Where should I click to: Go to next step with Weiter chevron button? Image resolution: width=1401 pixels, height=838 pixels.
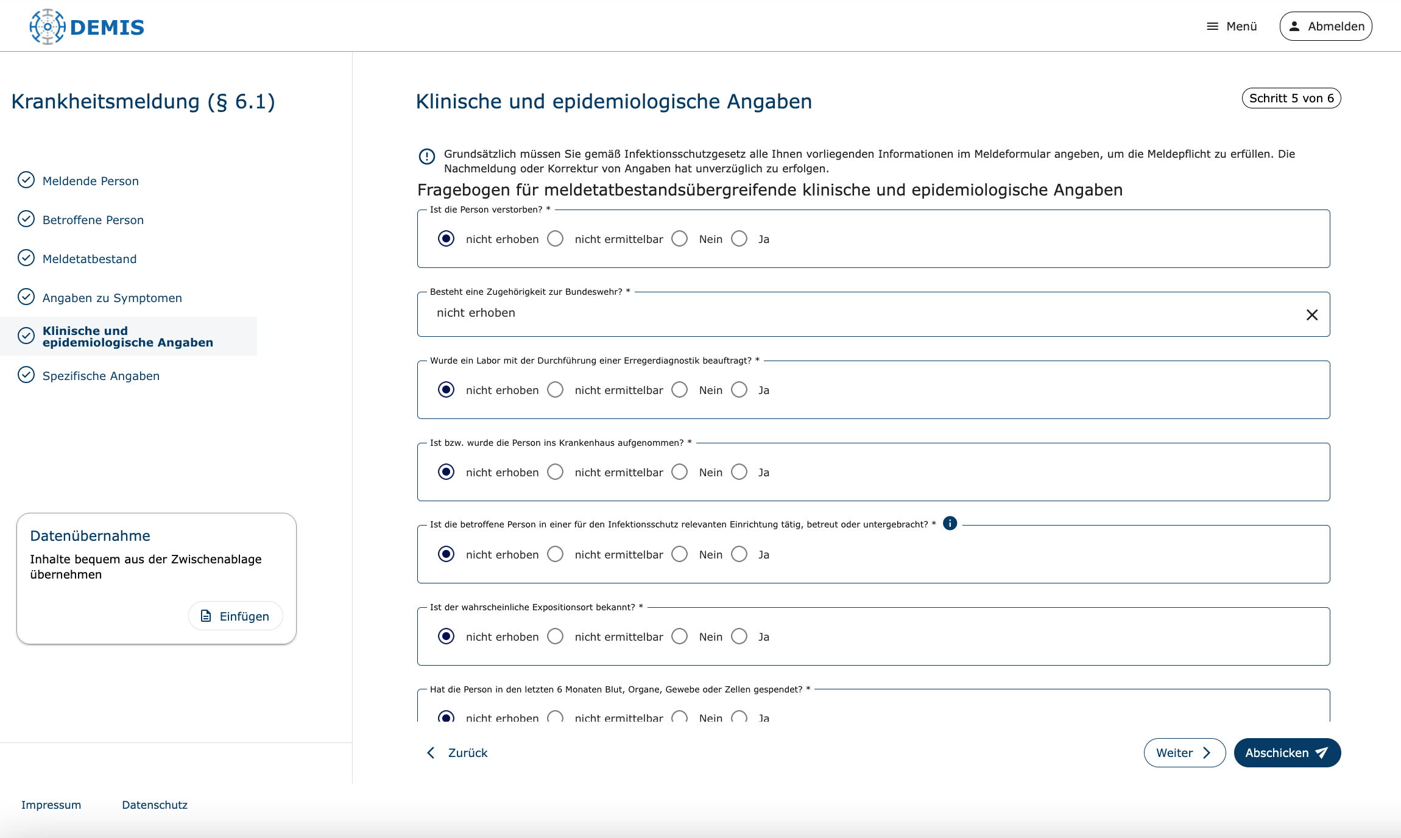1184,753
